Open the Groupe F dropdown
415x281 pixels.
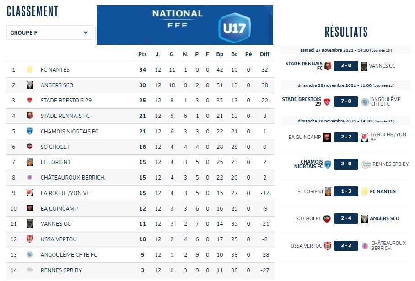click(49, 32)
